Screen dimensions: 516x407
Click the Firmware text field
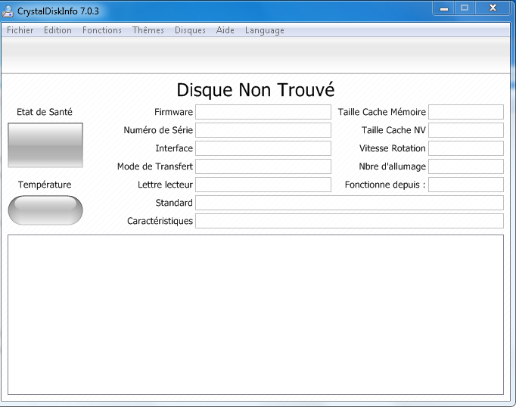(263, 112)
